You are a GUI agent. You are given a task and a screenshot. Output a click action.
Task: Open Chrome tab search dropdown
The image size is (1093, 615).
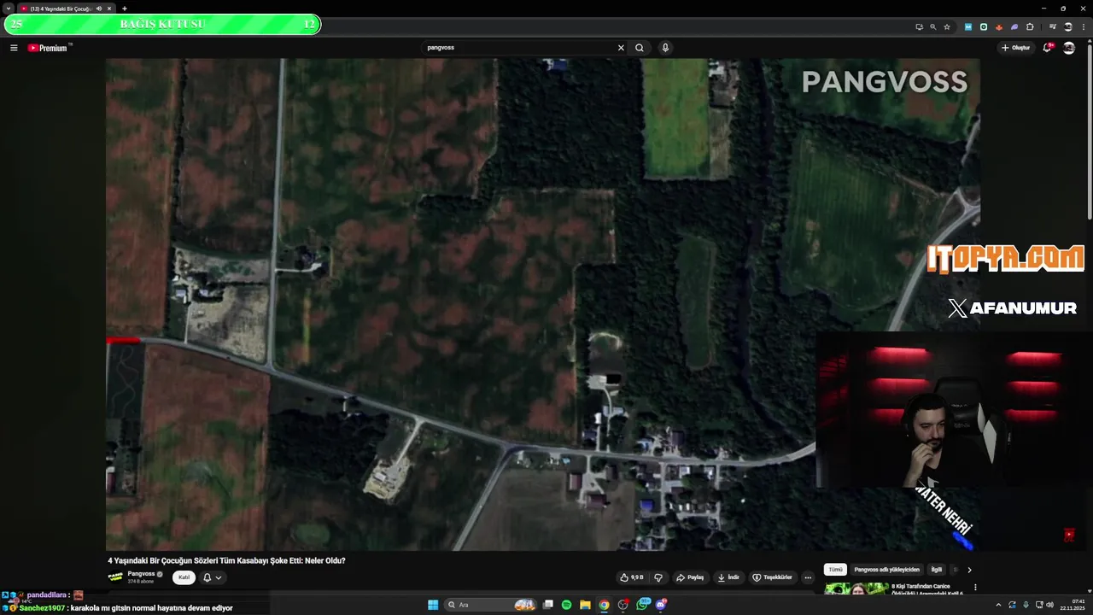coord(9,9)
